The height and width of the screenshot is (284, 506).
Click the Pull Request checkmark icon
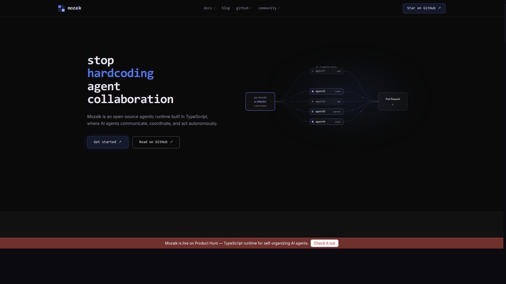(x=393, y=105)
